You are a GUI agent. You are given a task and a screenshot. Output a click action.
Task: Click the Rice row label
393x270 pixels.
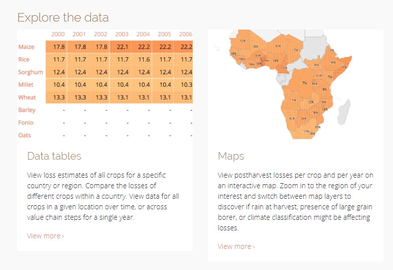click(24, 60)
